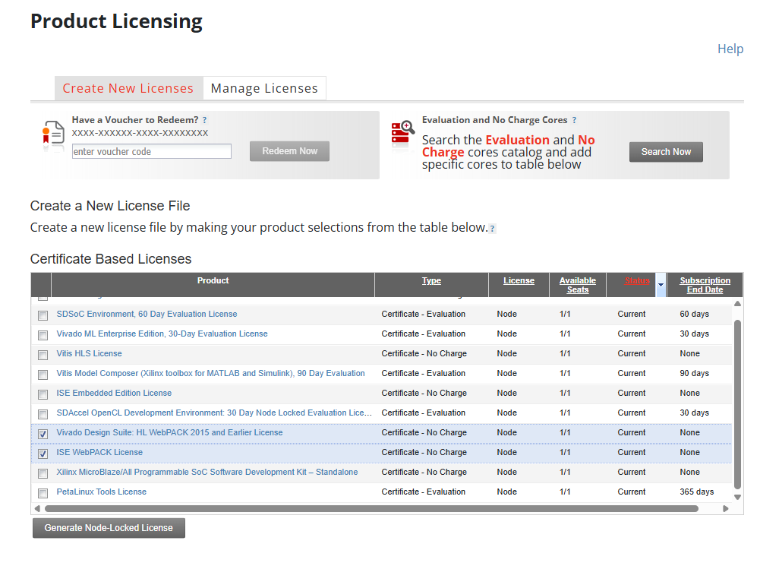Open the Status column sort dropdown arrow
The height and width of the screenshot is (566, 760).
[661, 285]
